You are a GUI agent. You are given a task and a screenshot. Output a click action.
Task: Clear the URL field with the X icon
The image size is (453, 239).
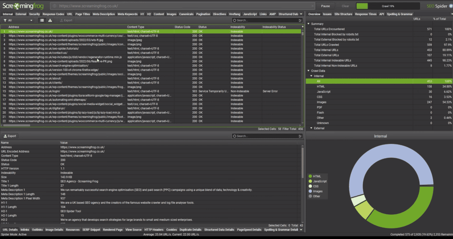tap(313, 6)
